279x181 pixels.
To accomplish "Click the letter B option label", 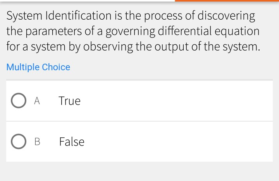I will coord(37,142).
